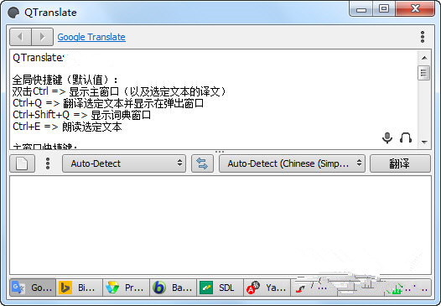The height and width of the screenshot is (306, 441).
Task: Click the scrollbar down arrow in source text
Action: pos(424,143)
